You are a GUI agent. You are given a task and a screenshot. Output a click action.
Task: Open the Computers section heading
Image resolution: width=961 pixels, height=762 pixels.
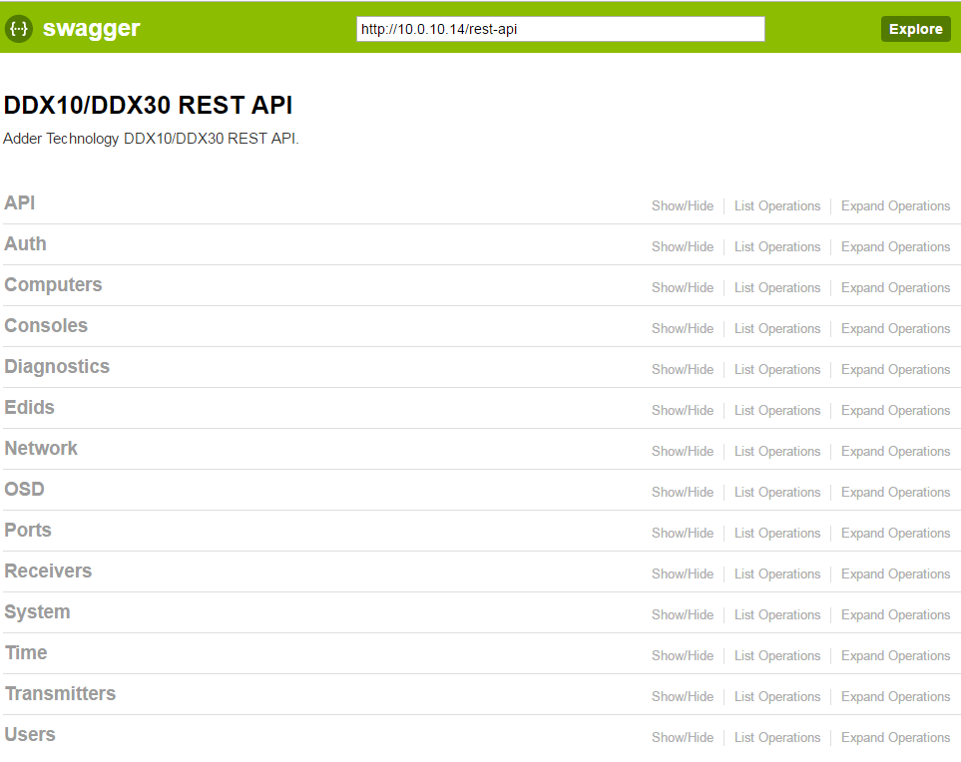pos(53,285)
